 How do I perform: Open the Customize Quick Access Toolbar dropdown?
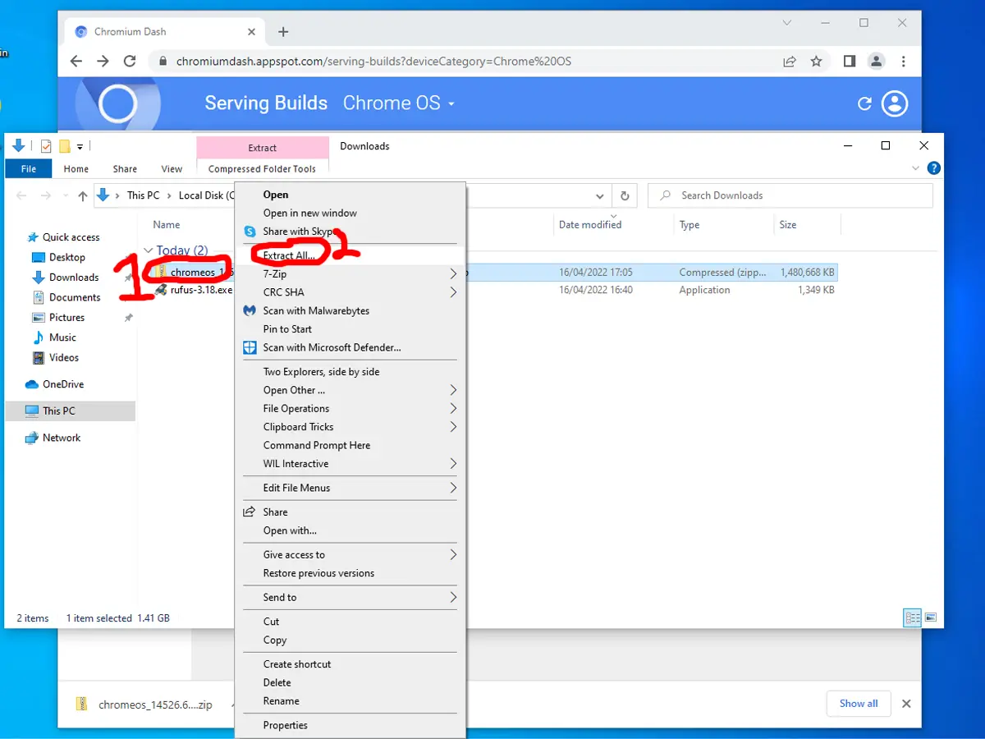(x=80, y=147)
